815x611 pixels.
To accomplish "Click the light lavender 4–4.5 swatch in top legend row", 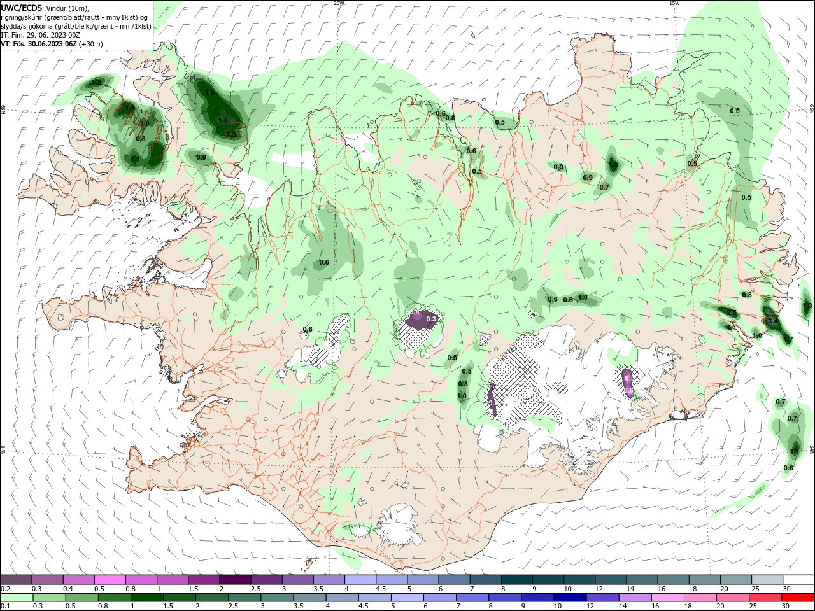I will click(360, 579).
